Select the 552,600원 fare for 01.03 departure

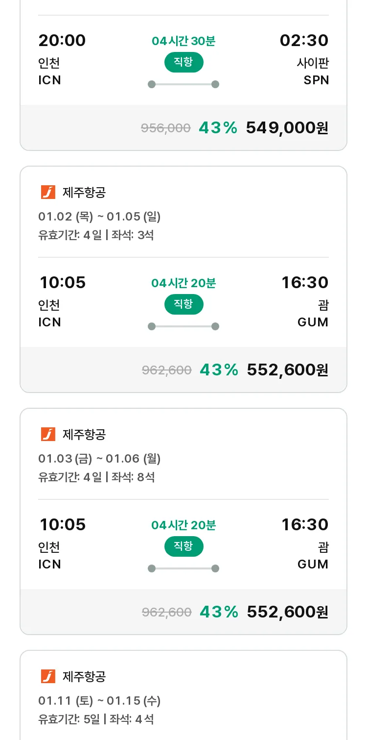pos(288,612)
